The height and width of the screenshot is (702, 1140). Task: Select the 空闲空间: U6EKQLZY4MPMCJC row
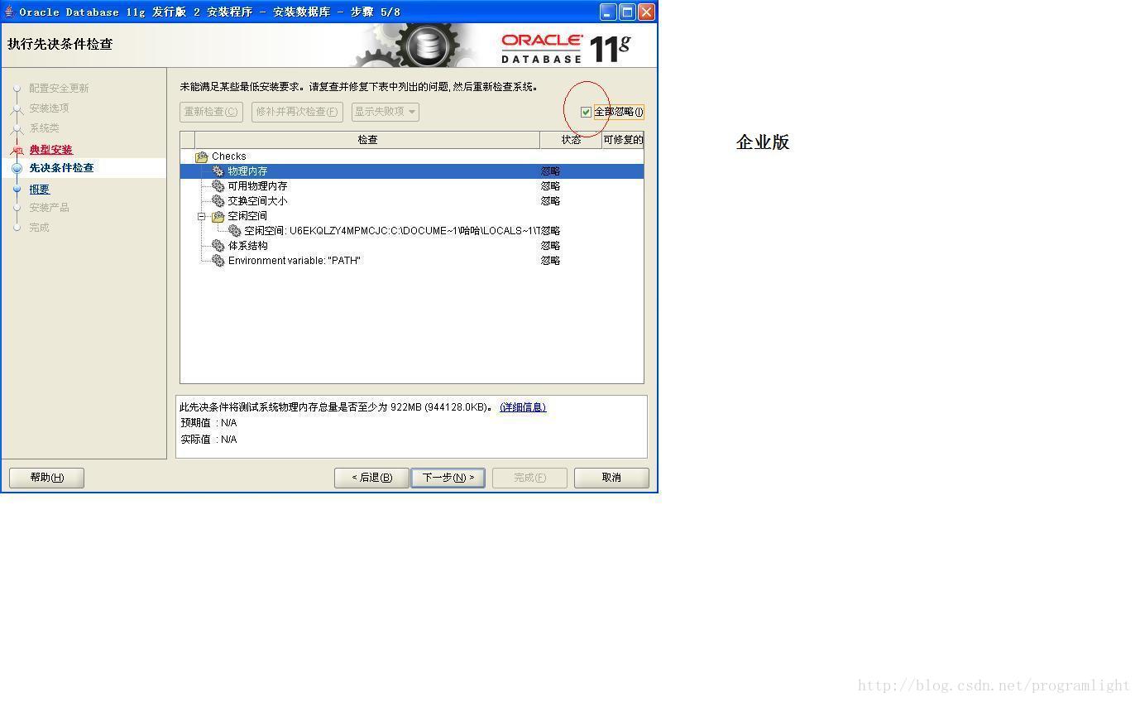(x=412, y=231)
